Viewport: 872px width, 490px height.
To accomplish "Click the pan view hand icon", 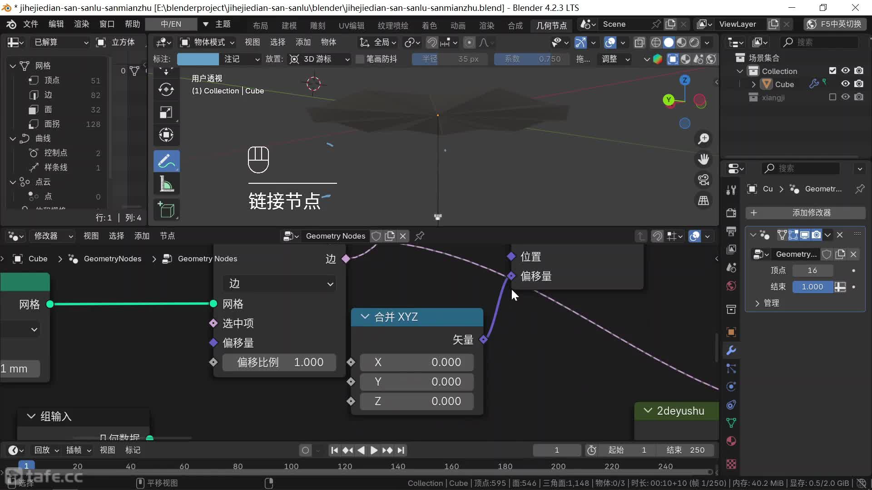I will 704,159.
